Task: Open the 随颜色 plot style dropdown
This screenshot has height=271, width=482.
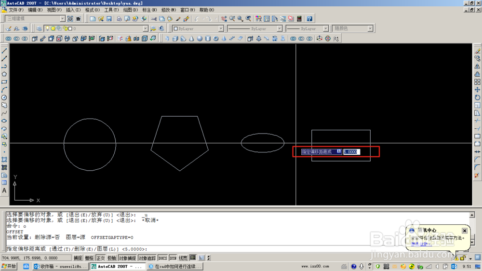Action: point(370,28)
